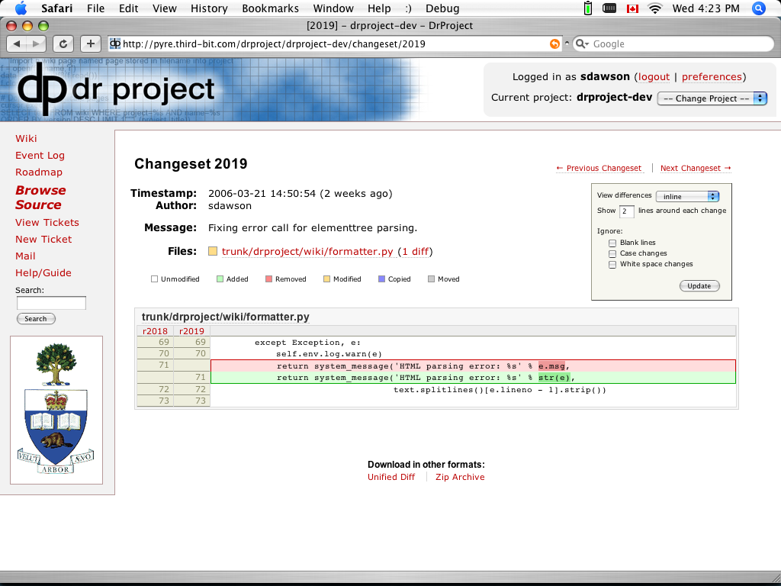Expand the View differences inline dropdown

(686, 196)
